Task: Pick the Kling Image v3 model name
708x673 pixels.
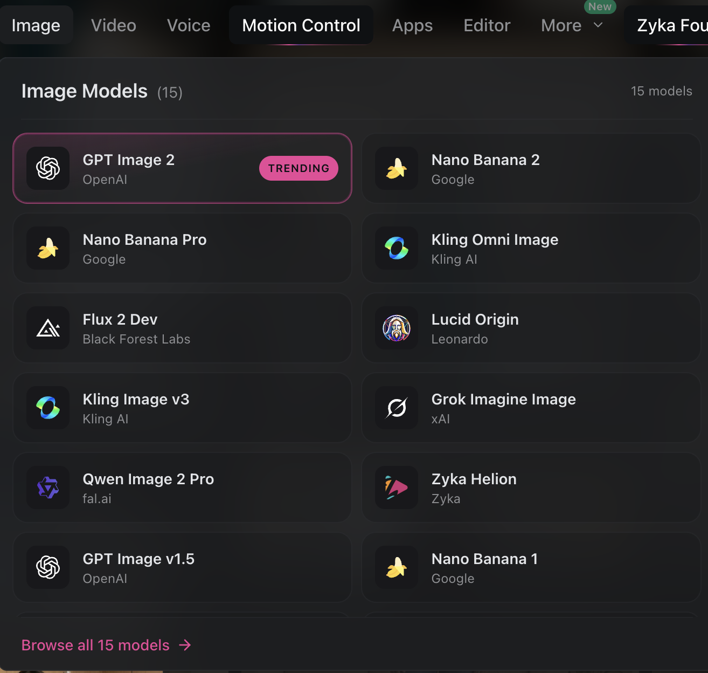Action: (x=136, y=400)
